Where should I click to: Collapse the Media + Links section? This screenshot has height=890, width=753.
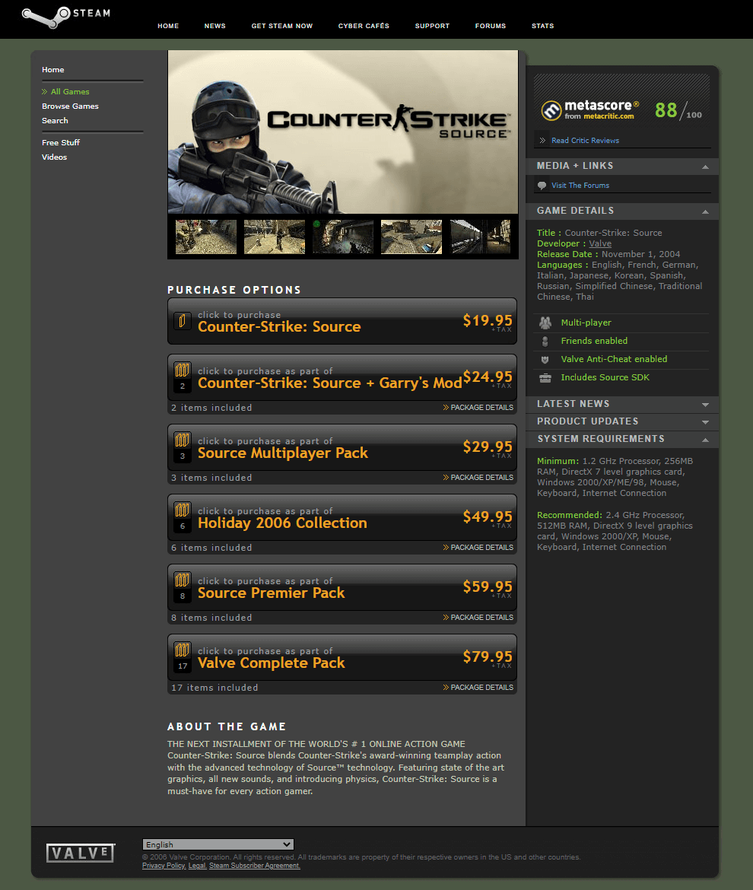705,167
